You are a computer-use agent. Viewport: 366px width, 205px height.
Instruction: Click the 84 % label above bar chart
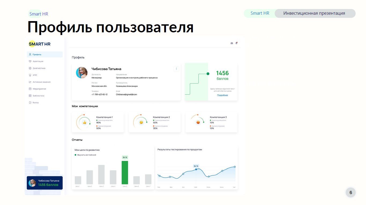[x=125, y=157]
